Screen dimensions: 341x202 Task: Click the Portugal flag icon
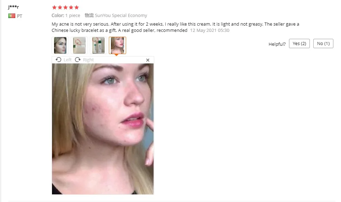(12, 16)
